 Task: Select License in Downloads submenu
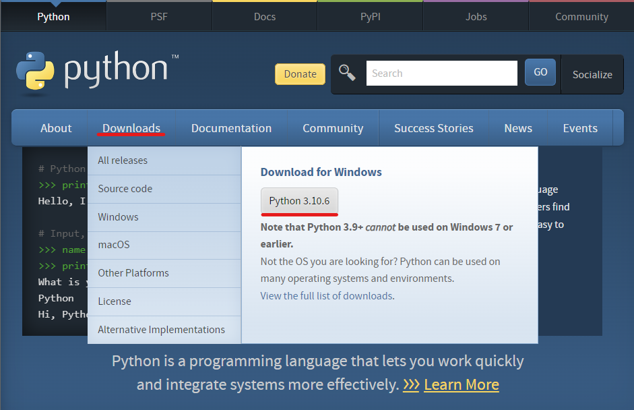click(164, 301)
